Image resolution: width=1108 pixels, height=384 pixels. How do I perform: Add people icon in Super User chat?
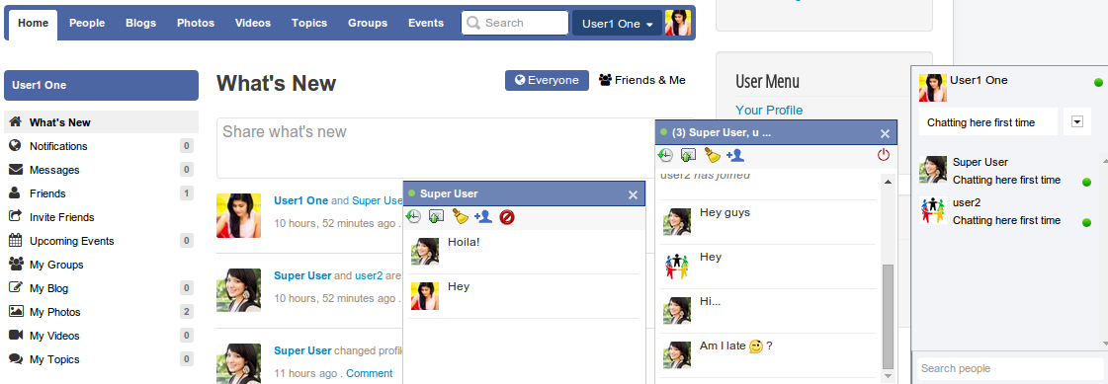483,217
